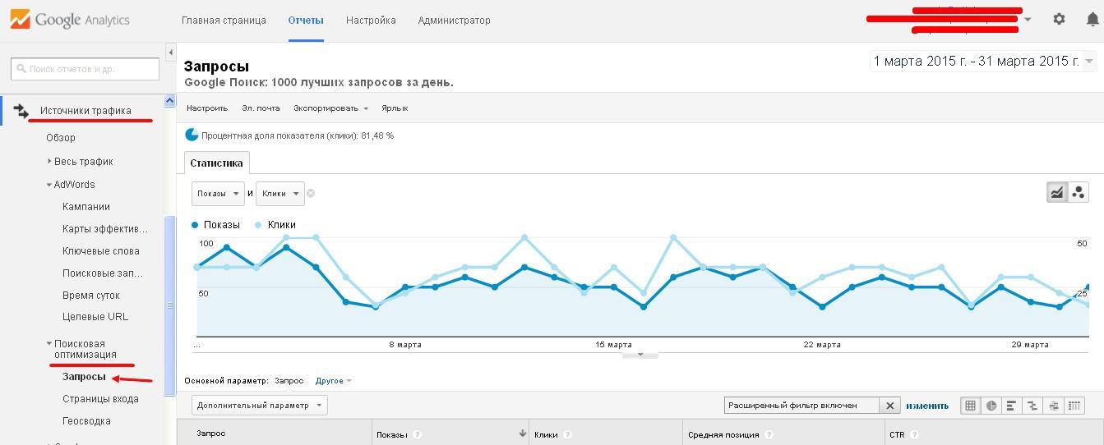Viewport: 1104px width, 445px height.
Task: Select the Статистика tab
Action: click(216, 163)
